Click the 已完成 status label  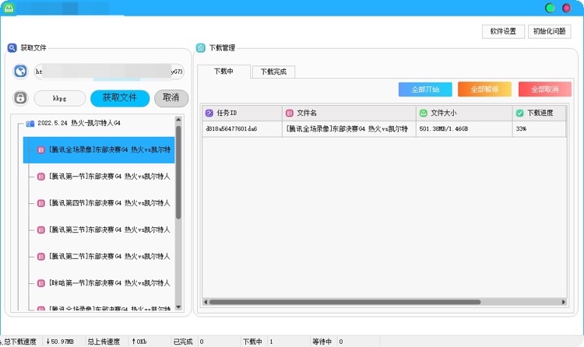(x=183, y=342)
